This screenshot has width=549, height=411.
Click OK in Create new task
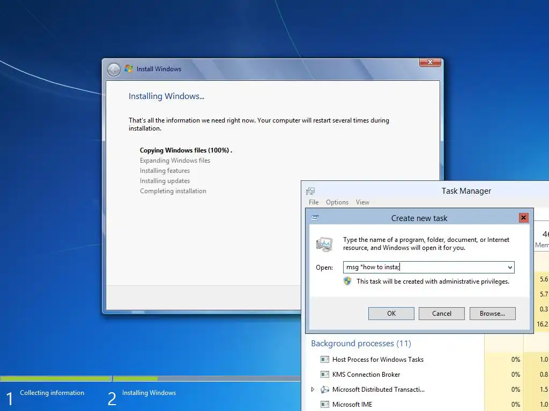pos(391,314)
